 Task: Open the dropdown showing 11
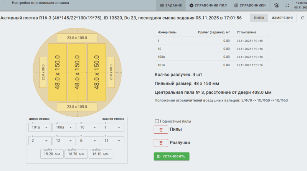(112, 141)
